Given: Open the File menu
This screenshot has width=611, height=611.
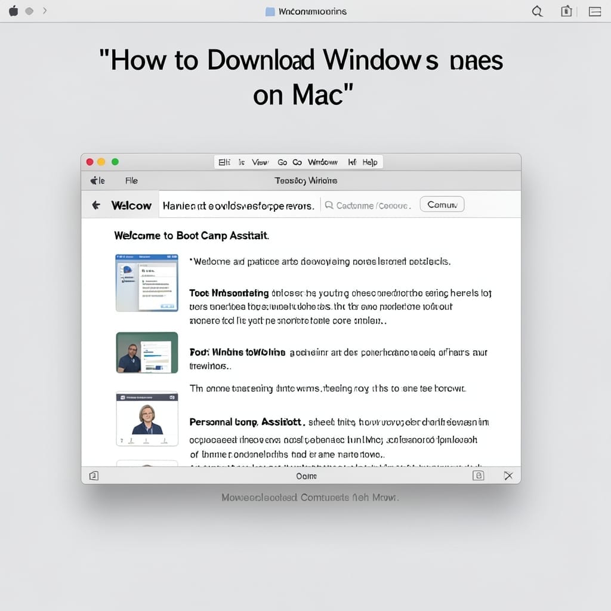Looking at the screenshot, I should [x=131, y=181].
